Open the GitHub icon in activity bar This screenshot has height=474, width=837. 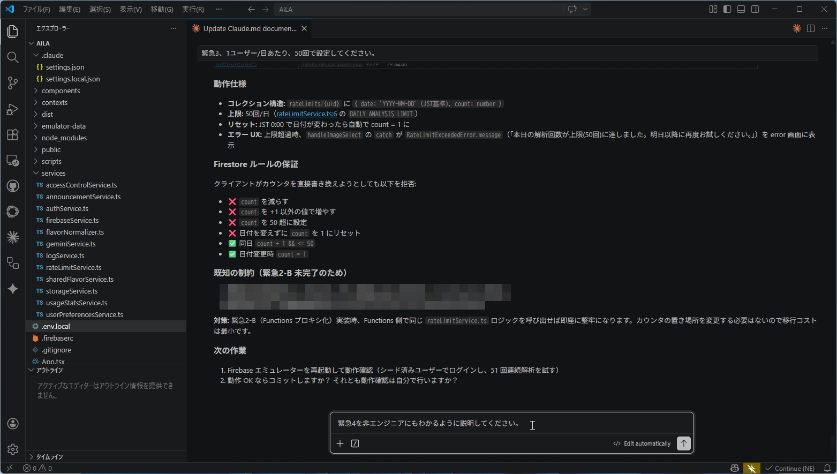[13, 186]
